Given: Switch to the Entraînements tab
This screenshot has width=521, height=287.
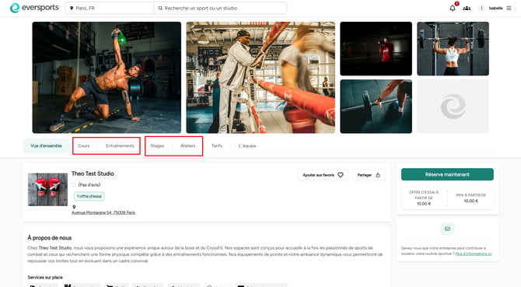Looking at the screenshot, I should 120,145.
